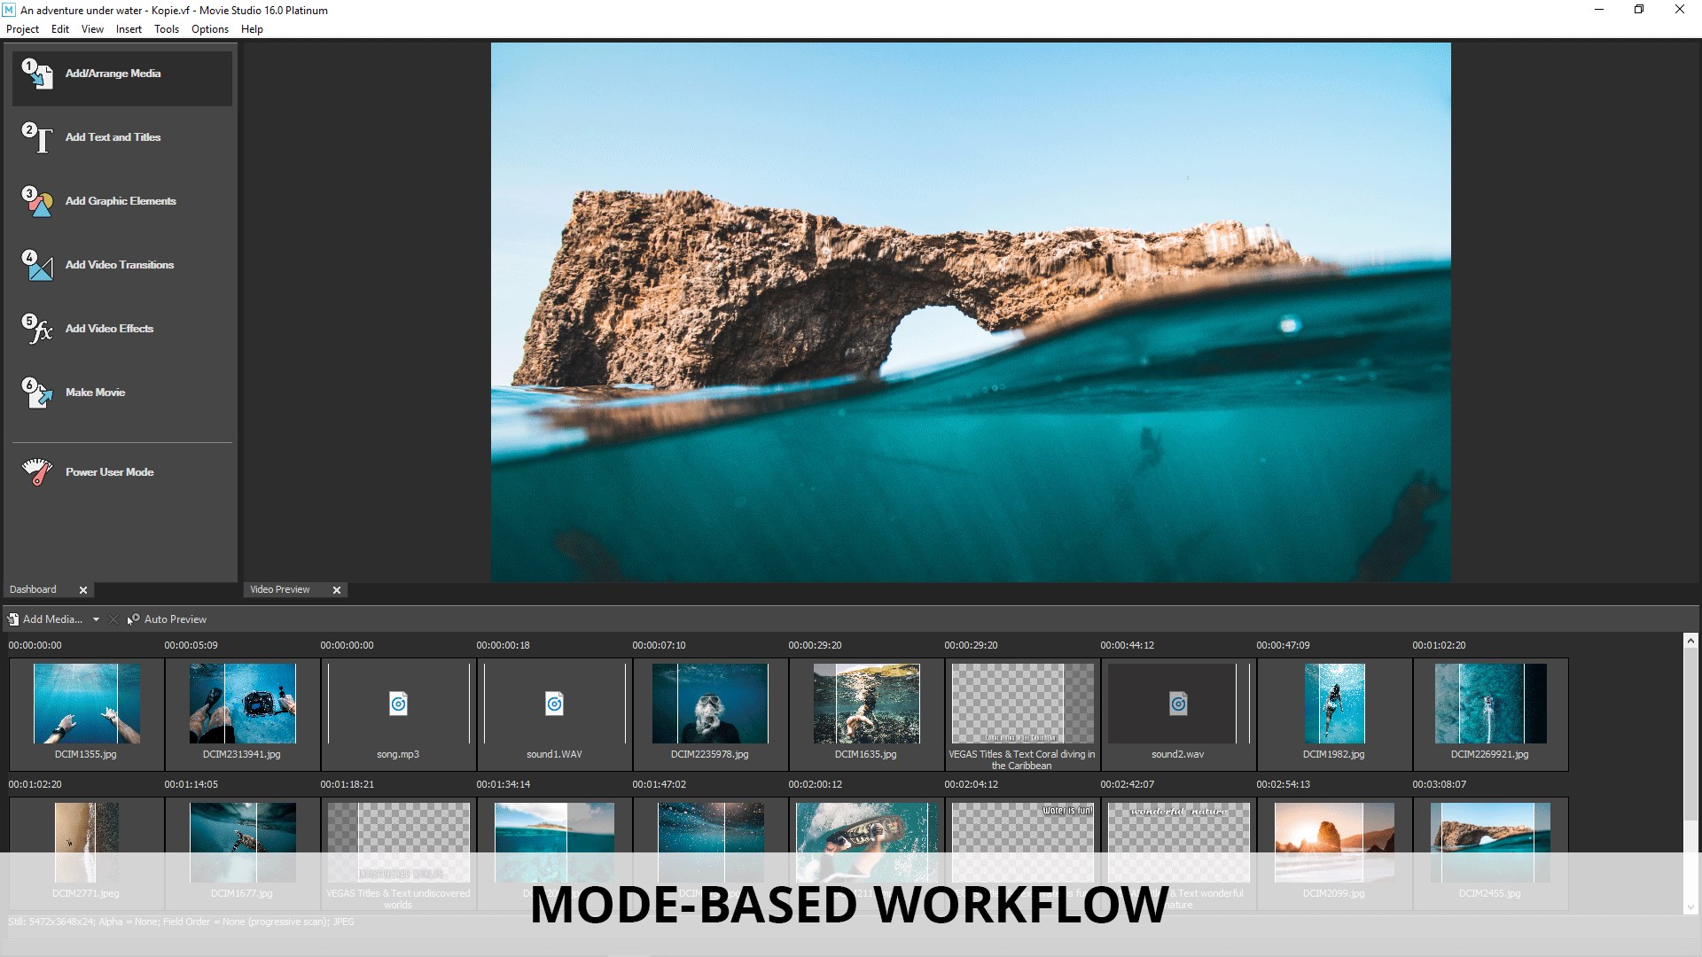This screenshot has width=1702, height=957.
Task: Open Add/Arrange Media mode
Action: [x=113, y=74]
